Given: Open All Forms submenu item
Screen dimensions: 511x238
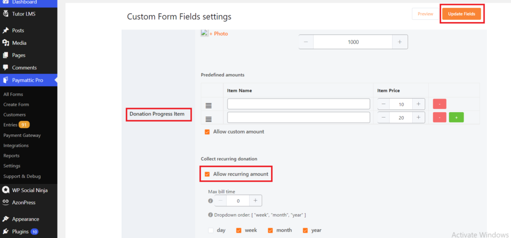Looking at the screenshot, I should pos(13,94).
